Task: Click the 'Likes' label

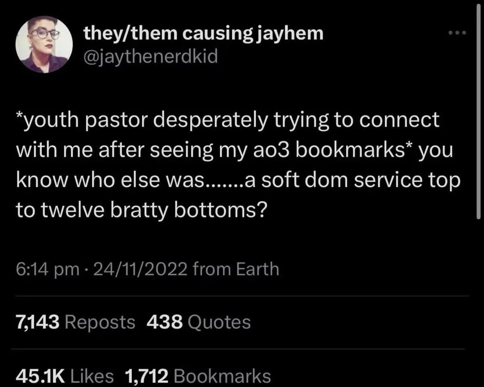Action: tap(92, 376)
